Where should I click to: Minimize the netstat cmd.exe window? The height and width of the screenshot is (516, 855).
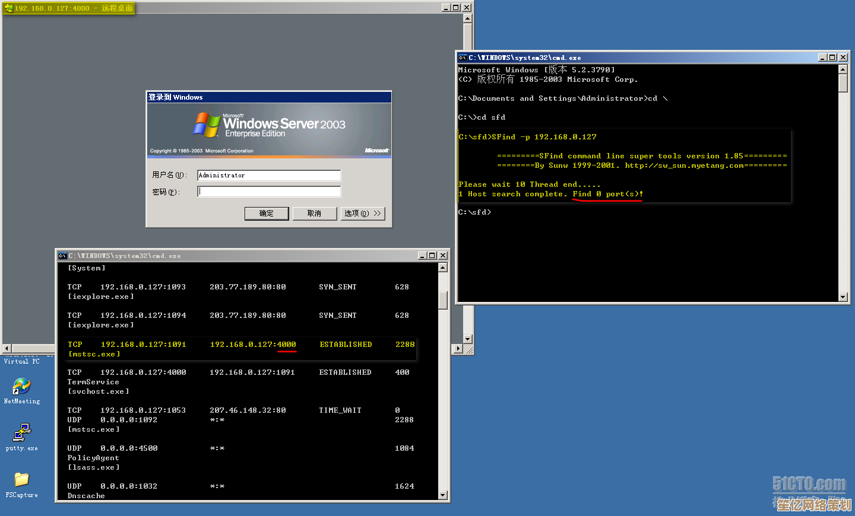422,256
